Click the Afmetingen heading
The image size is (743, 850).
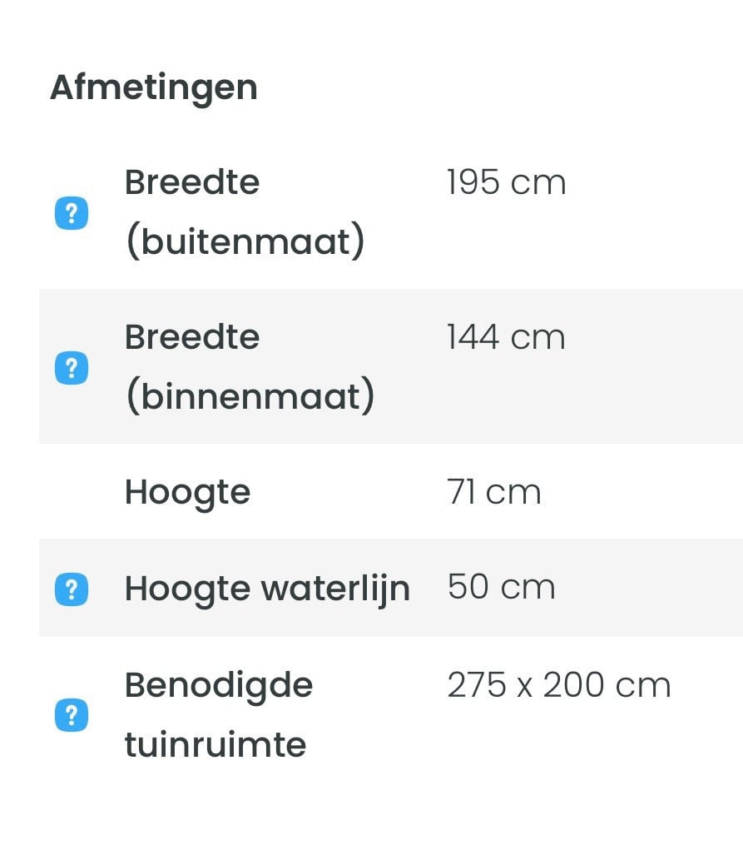click(153, 89)
